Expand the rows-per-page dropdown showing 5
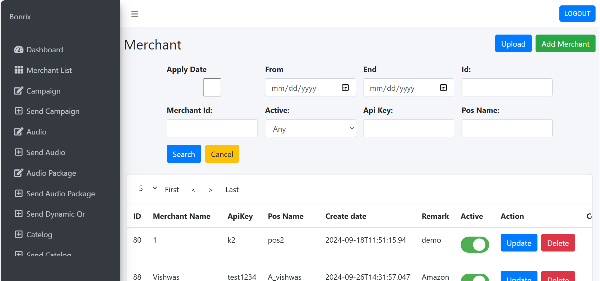The width and height of the screenshot is (600, 281). click(x=148, y=188)
